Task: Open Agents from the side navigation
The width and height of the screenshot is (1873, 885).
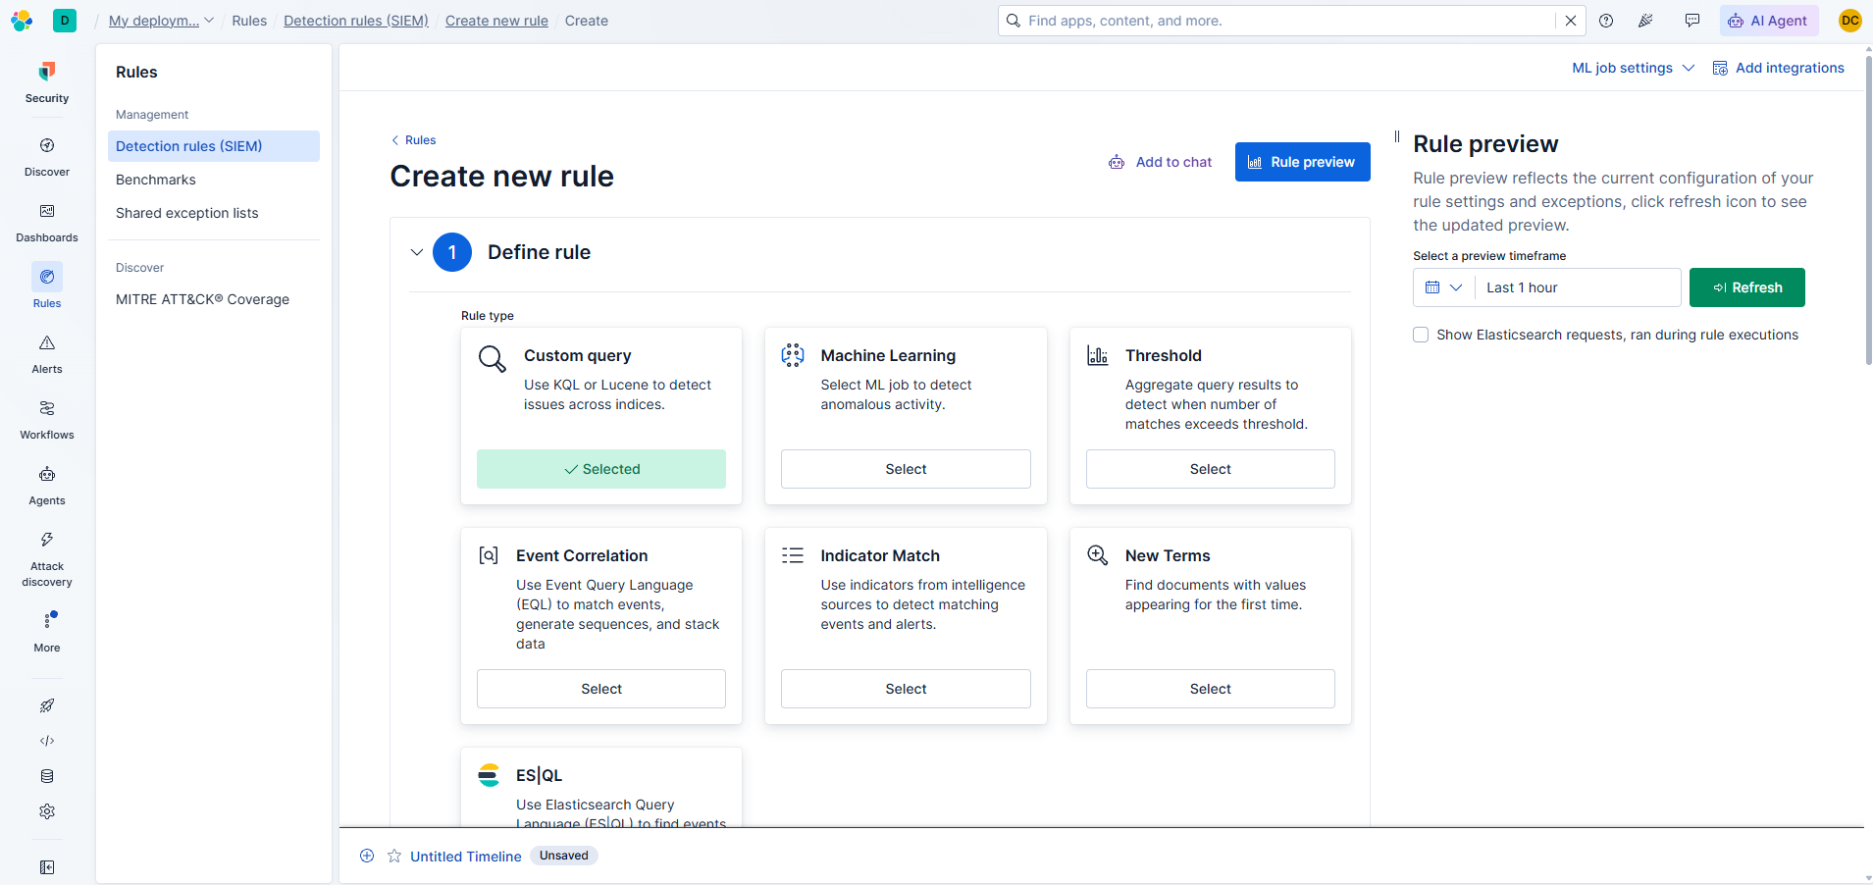Action: coord(47,485)
